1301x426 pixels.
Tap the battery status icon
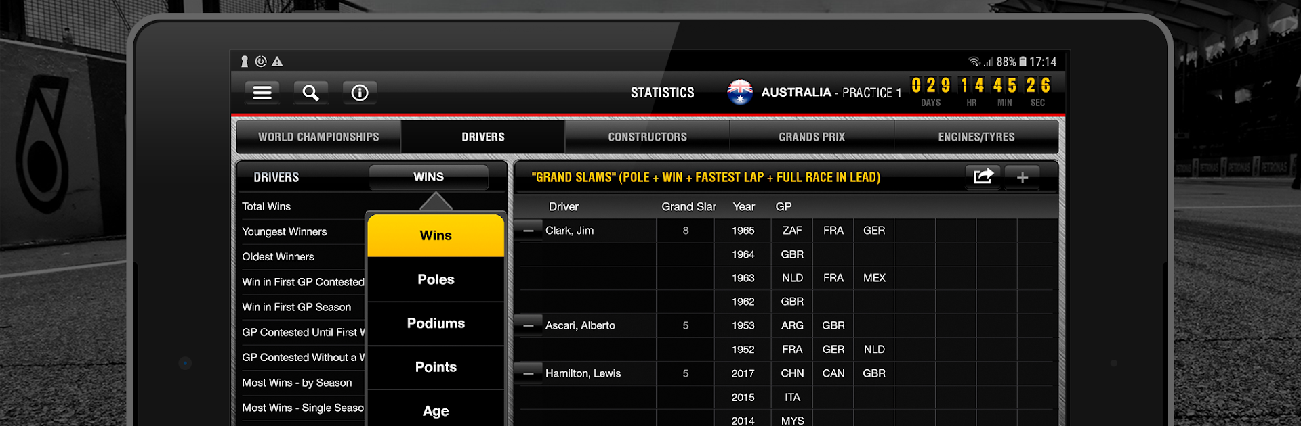point(1023,62)
